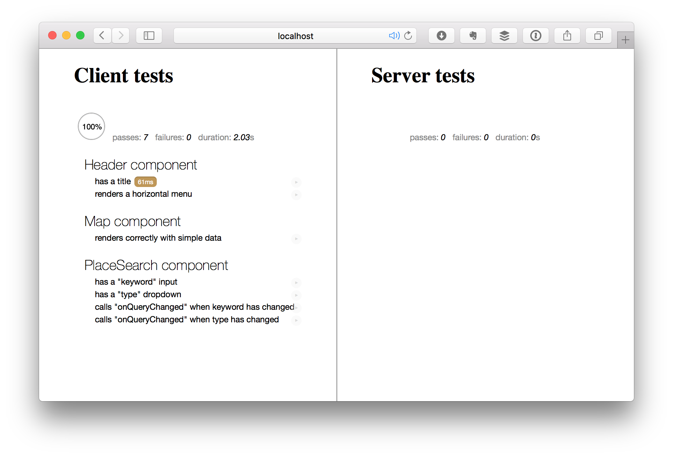Click the 100% progress circle

pos(91,126)
